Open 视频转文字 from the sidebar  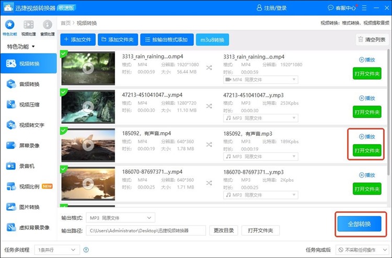[29, 125]
